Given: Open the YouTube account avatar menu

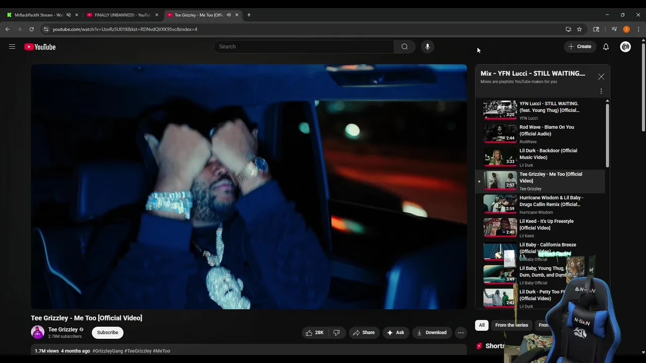Looking at the screenshot, I should point(625,47).
